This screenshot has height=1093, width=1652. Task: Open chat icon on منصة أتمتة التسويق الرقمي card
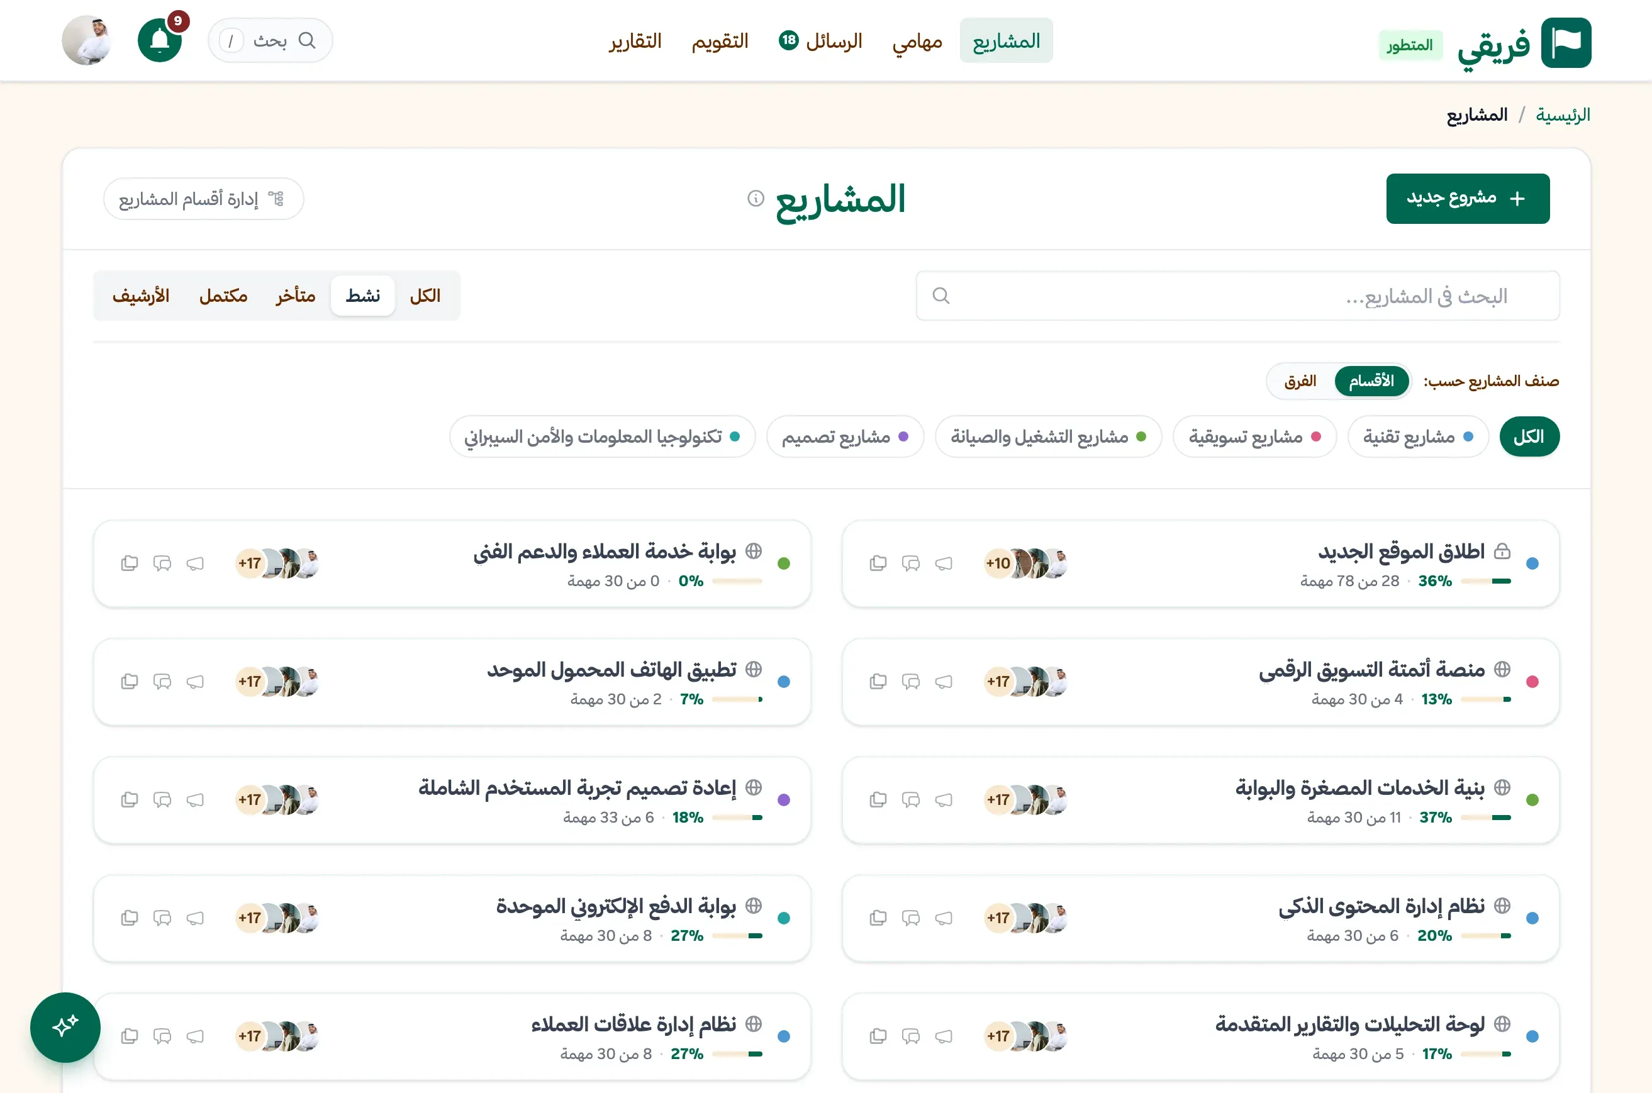tap(911, 682)
